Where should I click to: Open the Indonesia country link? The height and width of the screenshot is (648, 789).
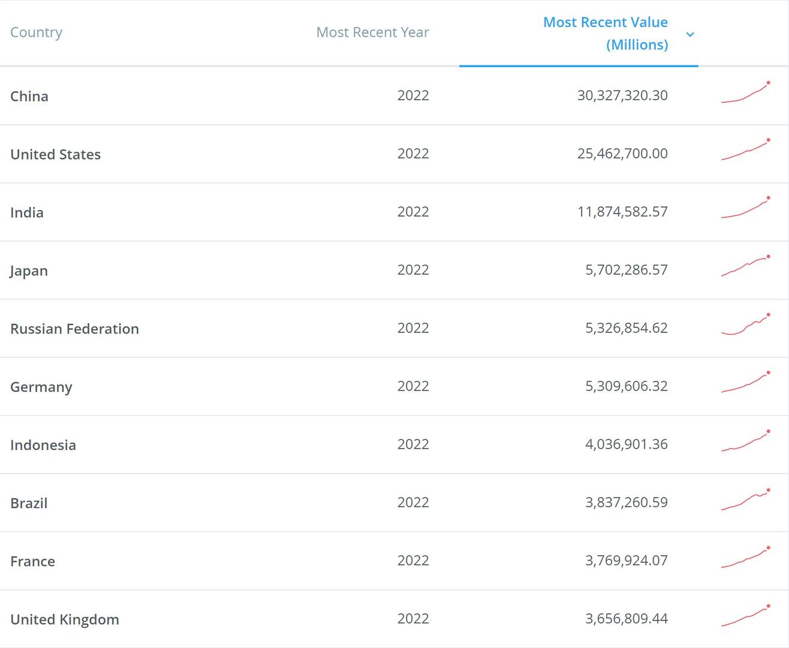[43, 445]
